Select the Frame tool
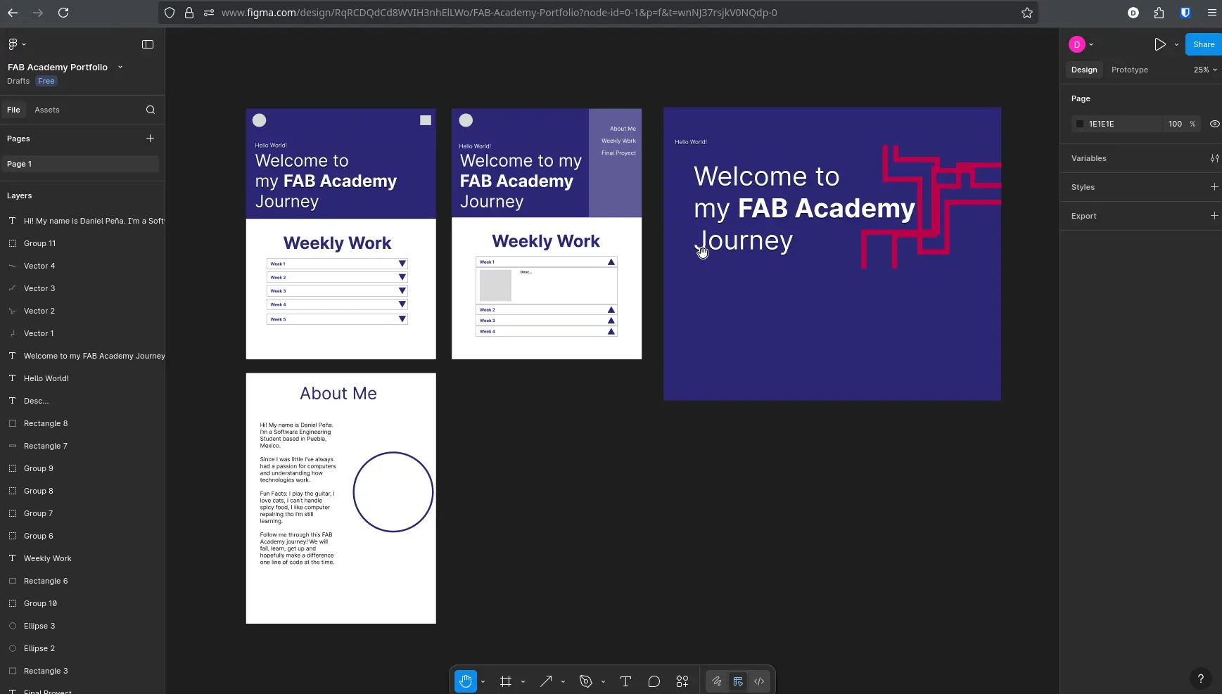1222x694 pixels. pyautogui.click(x=506, y=681)
